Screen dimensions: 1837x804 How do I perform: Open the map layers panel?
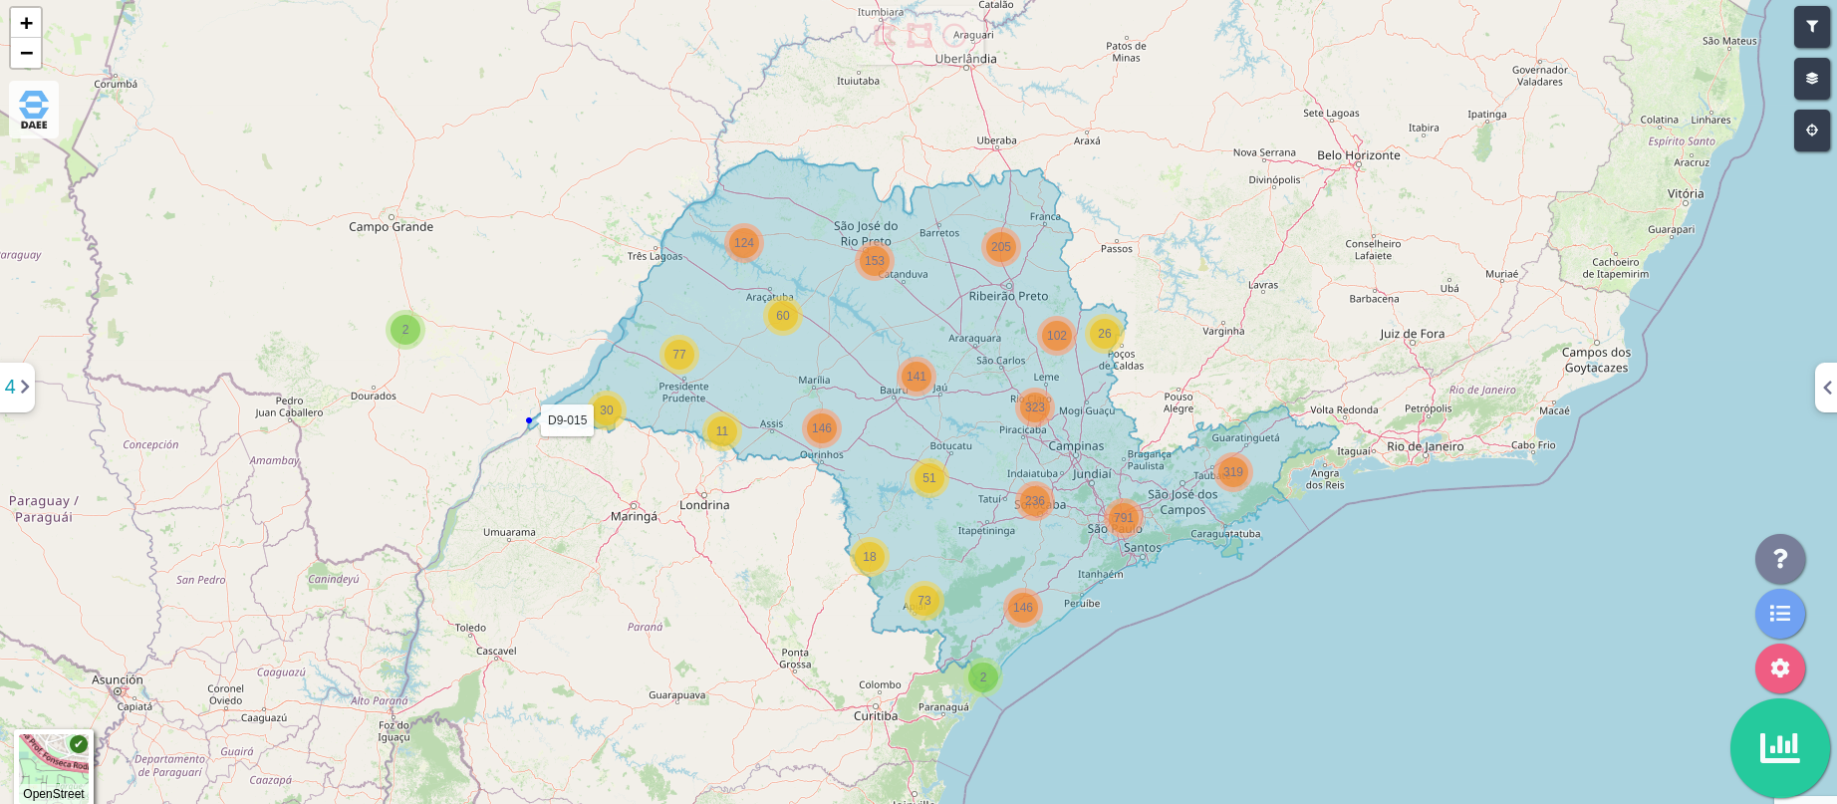pyautogui.click(x=1811, y=79)
